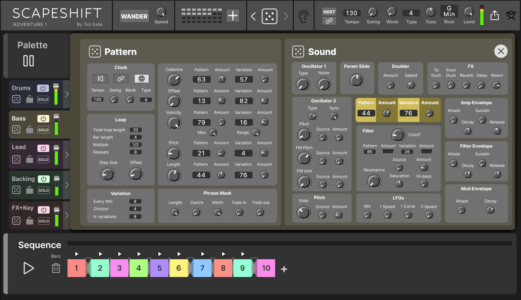
Task: Randomize the FX+Key track with its dice icon
Action: [x=16, y=221]
